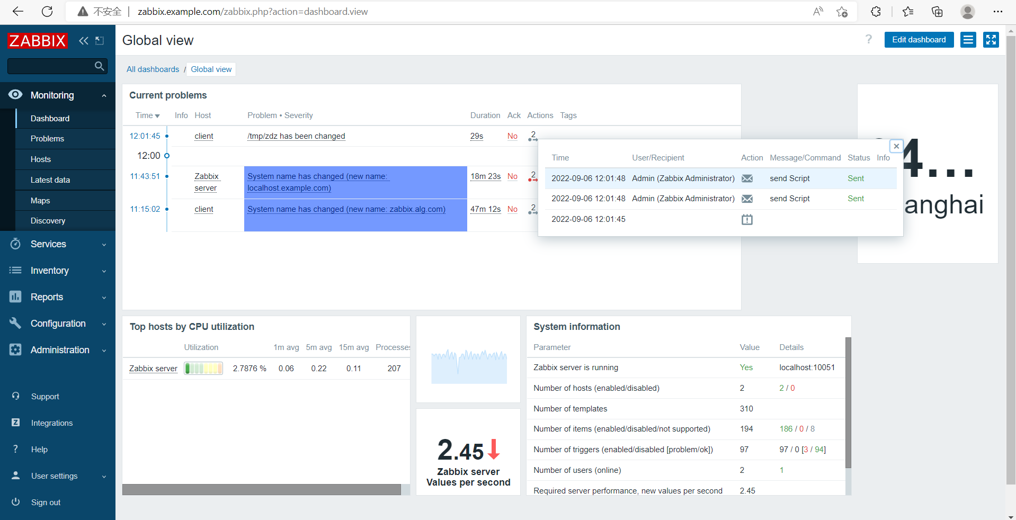Expand the Administration menu section
1016x520 pixels.
pos(104,351)
